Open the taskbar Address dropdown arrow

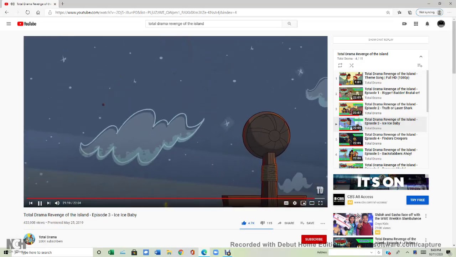click(x=371, y=252)
